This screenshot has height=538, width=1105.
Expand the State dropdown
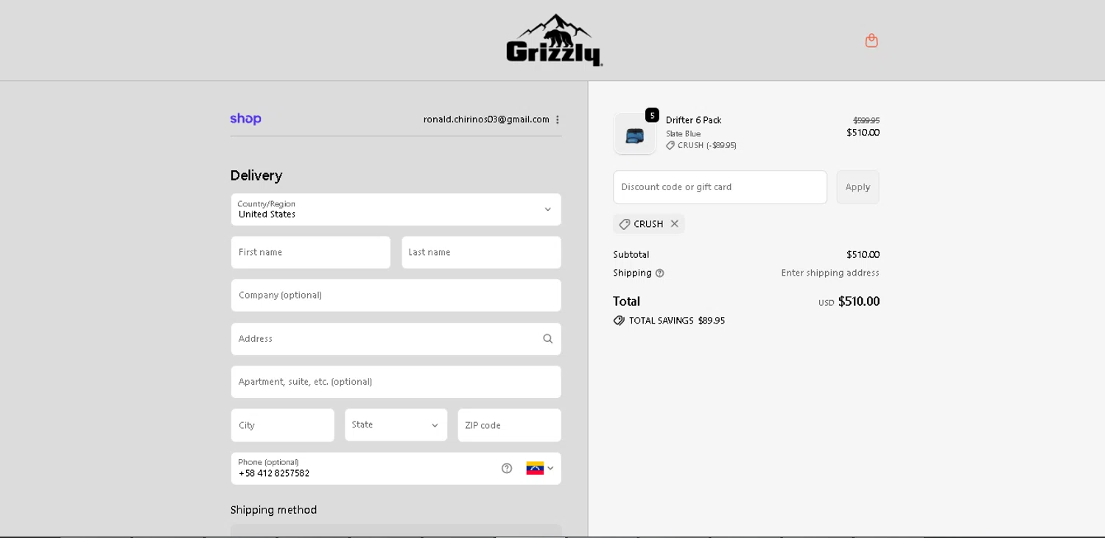(396, 425)
